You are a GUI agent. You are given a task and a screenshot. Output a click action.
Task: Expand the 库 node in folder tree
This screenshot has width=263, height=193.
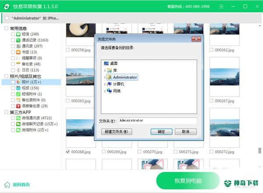[x=105, y=71]
